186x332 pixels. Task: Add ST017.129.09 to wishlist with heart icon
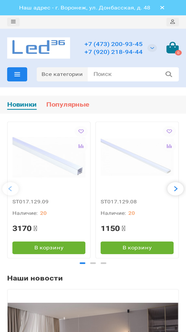(x=81, y=131)
